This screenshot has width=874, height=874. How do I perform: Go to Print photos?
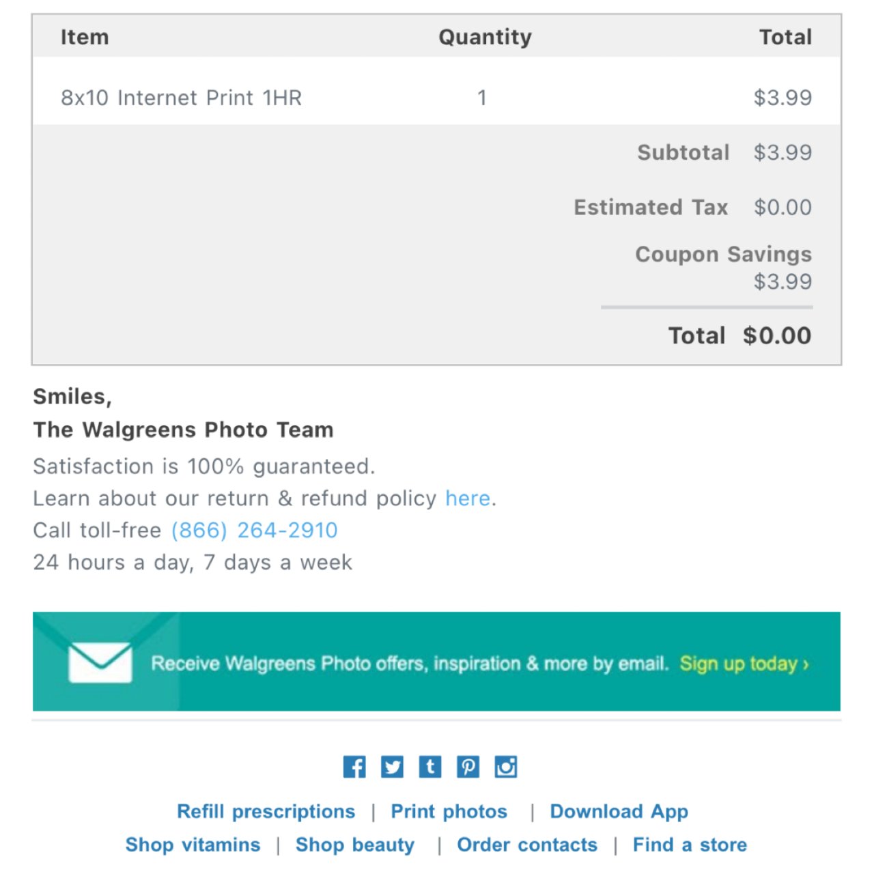(x=449, y=811)
